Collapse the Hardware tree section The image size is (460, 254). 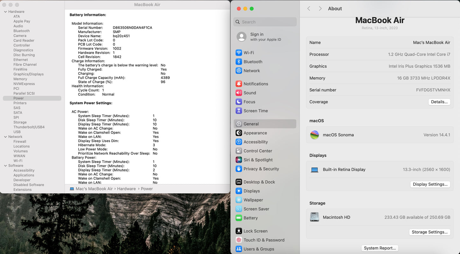coord(5,12)
